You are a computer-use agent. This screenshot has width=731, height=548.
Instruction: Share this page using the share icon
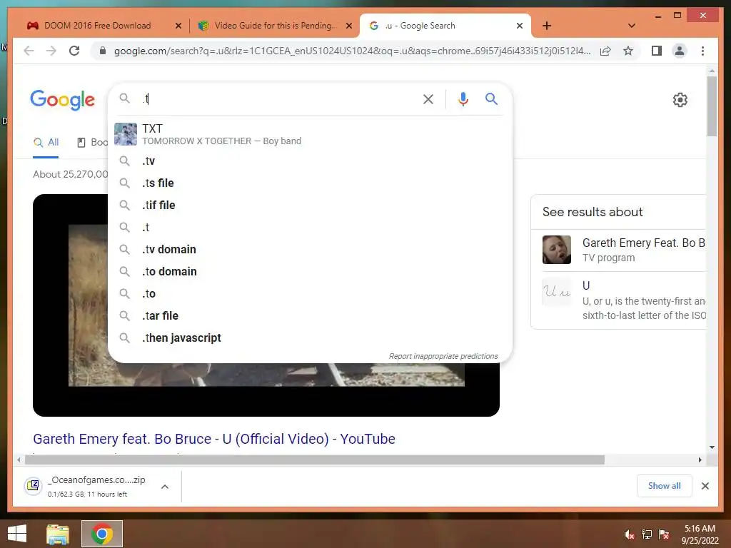605,51
